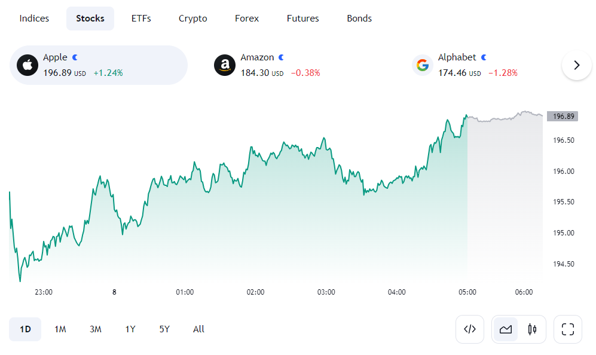Show next stocks with right arrow
Screen dimensions: 596x355
577,65
